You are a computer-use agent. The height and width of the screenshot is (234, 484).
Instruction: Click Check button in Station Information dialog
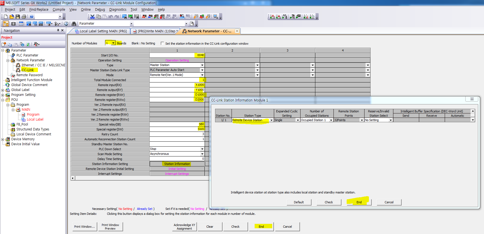(x=329, y=202)
